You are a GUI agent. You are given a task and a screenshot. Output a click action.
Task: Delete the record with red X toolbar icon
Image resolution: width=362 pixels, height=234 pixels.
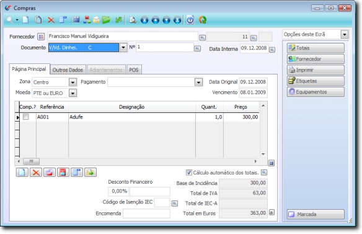(x=51, y=20)
